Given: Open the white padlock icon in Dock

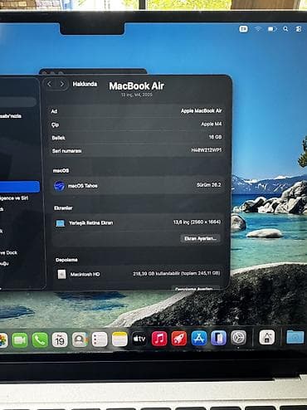Looking at the screenshot, I should point(267,338).
